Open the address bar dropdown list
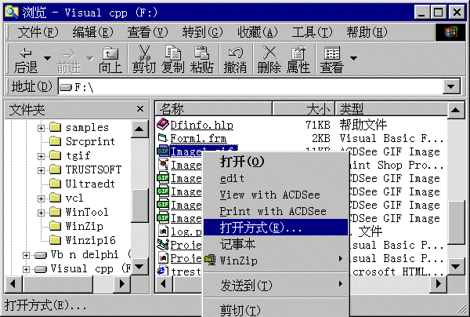This screenshot has width=470, height=317. click(x=450, y=86)
